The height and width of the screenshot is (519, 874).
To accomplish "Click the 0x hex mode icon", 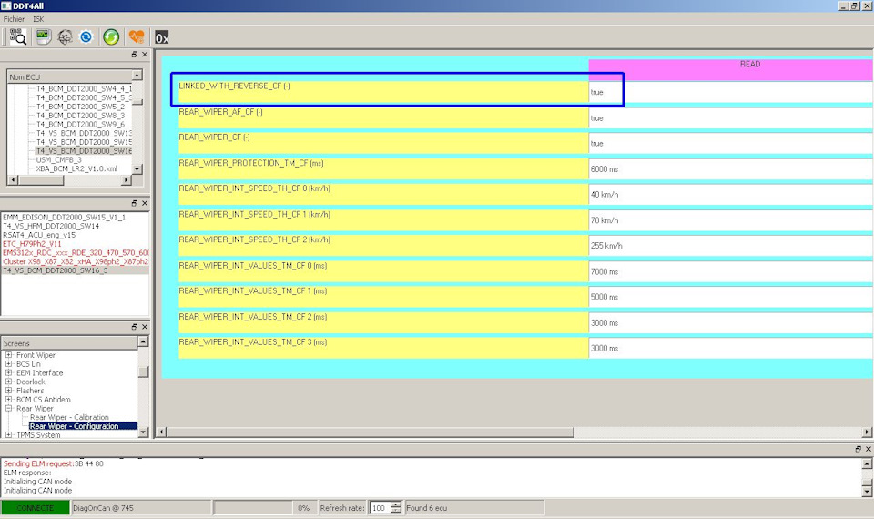I will 162,37.
